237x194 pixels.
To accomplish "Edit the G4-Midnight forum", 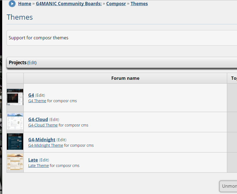I will click(x=62, y=140).
